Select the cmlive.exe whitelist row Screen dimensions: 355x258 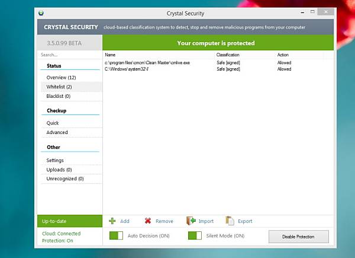(218, 63)
